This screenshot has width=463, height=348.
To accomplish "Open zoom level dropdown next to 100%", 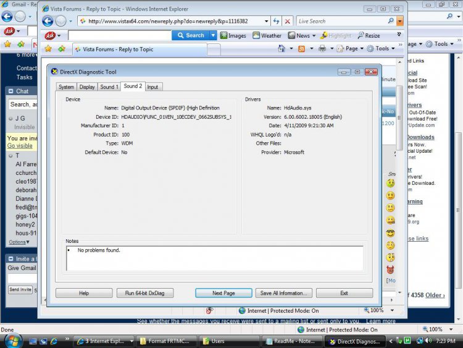I will point(392,310).
